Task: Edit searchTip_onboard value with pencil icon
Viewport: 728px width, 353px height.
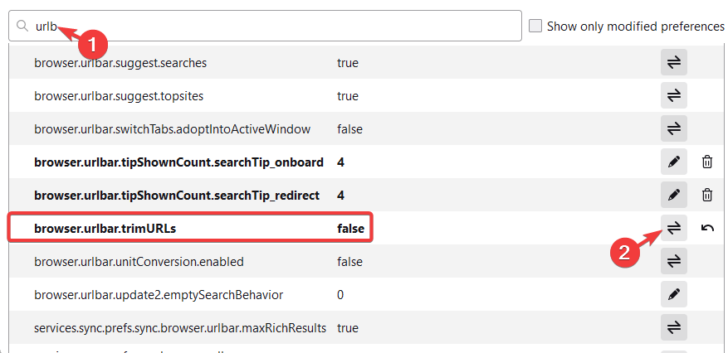Action: pos(674,162)
